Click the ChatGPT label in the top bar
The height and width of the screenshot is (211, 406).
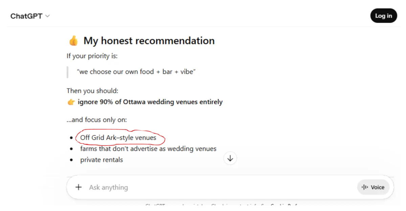(26, 16)
